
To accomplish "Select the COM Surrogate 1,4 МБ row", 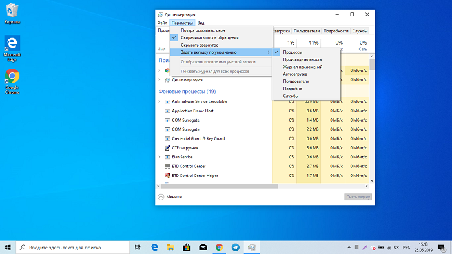I will (262, 120).
